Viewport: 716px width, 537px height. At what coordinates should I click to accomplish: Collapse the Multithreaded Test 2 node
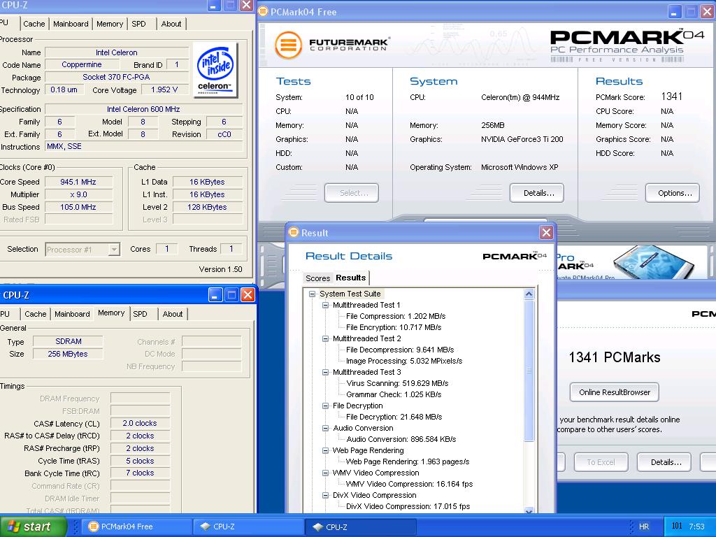326,339
